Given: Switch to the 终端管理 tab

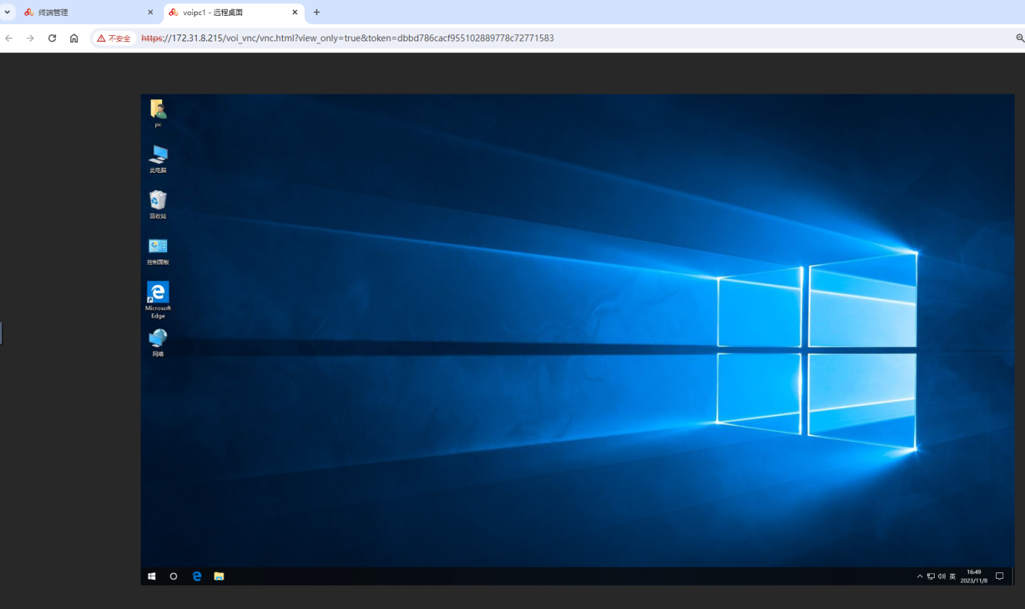Looking at the screenshot, I should click(83, 12).
